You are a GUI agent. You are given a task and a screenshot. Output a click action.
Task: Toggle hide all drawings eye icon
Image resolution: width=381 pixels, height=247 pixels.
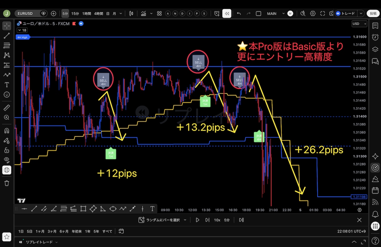(x=7, y=160)
